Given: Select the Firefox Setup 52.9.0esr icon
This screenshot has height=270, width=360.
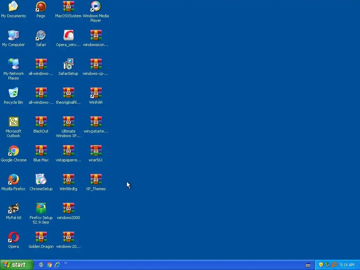Looking at the screenshot, I should coord(41,208).
